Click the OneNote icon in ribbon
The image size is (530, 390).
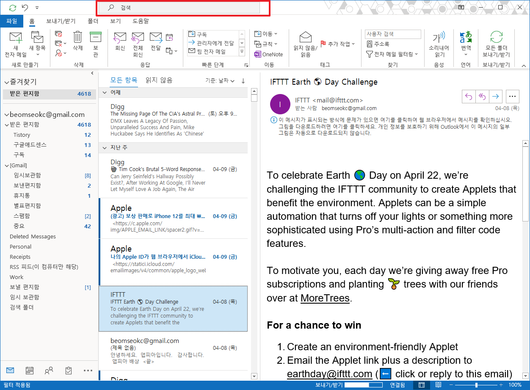coord(268,54)
